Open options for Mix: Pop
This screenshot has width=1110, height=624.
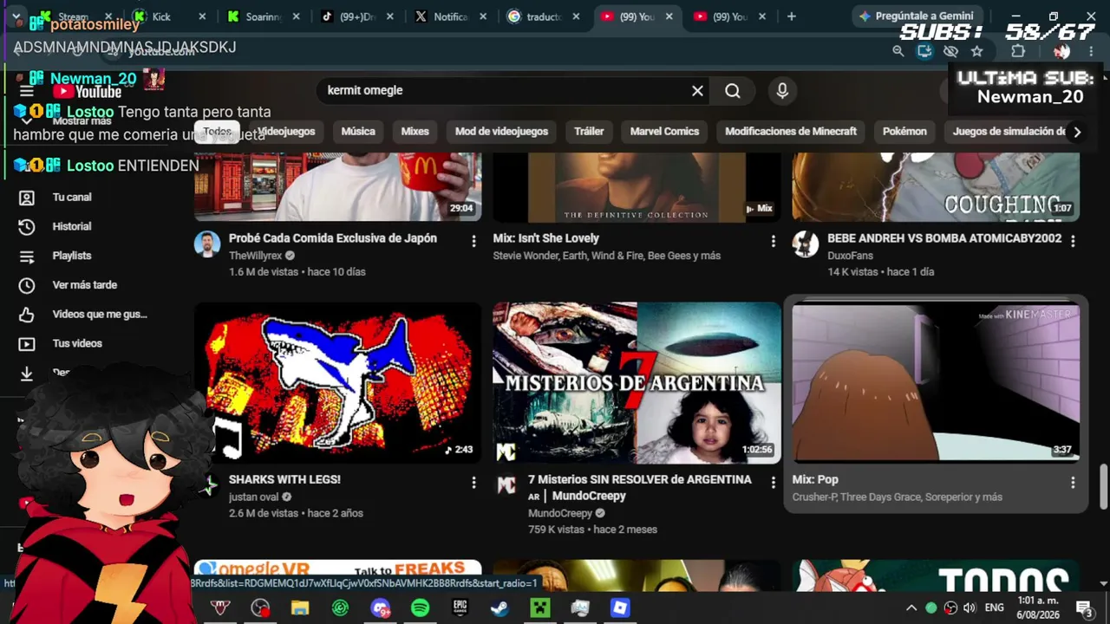pos(1073,482)
